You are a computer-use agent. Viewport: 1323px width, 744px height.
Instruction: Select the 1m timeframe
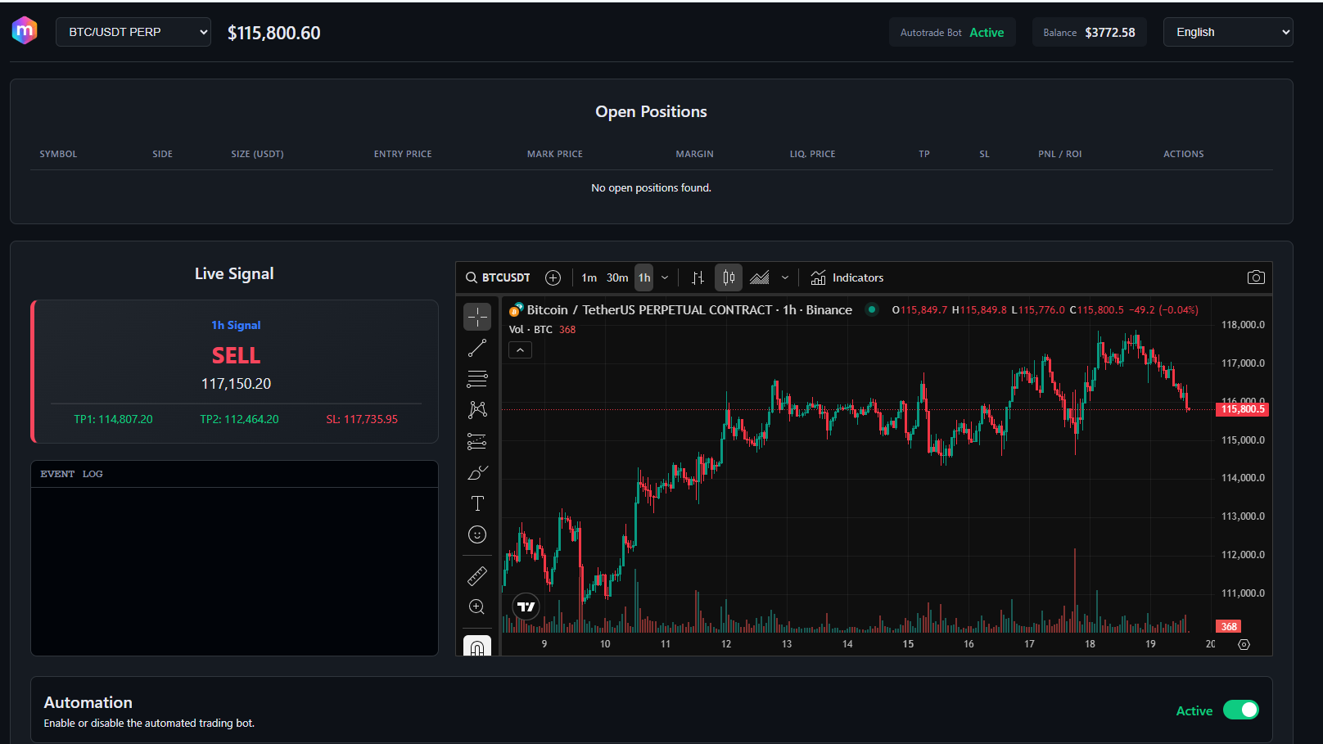(589, 277)
